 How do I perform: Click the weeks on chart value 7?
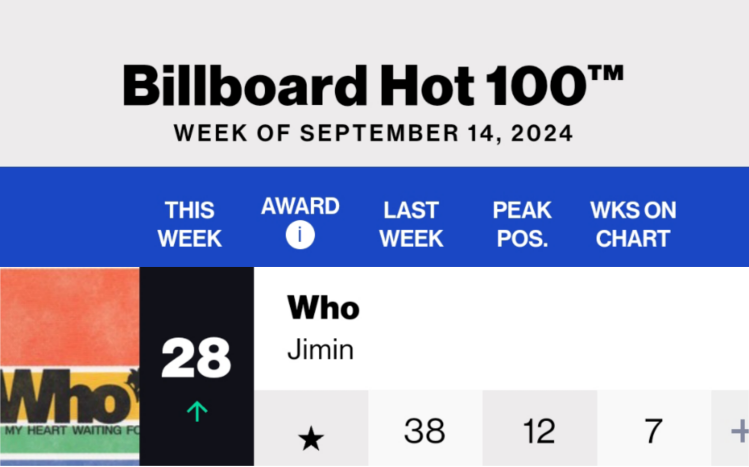(653, 431)
